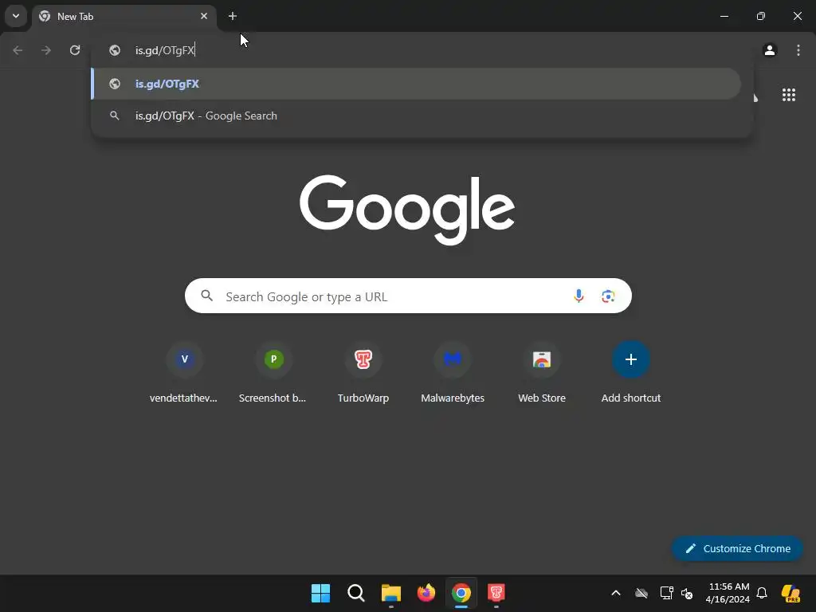
Task: Open the Malwarebytes shortcut
Action: click(x=453, y=372)
